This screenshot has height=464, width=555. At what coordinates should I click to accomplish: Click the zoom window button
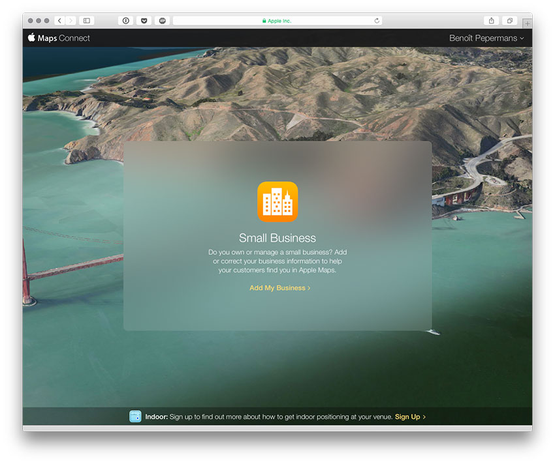(x=47, y=21)
